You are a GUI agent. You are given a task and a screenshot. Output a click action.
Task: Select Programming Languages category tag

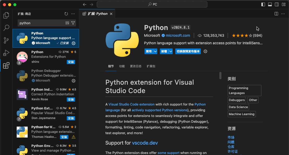pos(244,90)
